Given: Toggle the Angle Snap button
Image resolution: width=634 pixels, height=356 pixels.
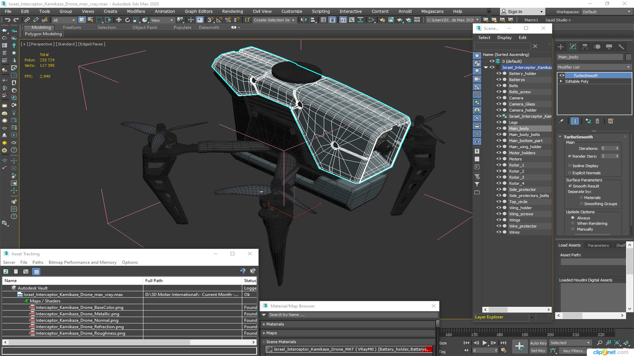Looking at the screenshot, I should 219,20.
